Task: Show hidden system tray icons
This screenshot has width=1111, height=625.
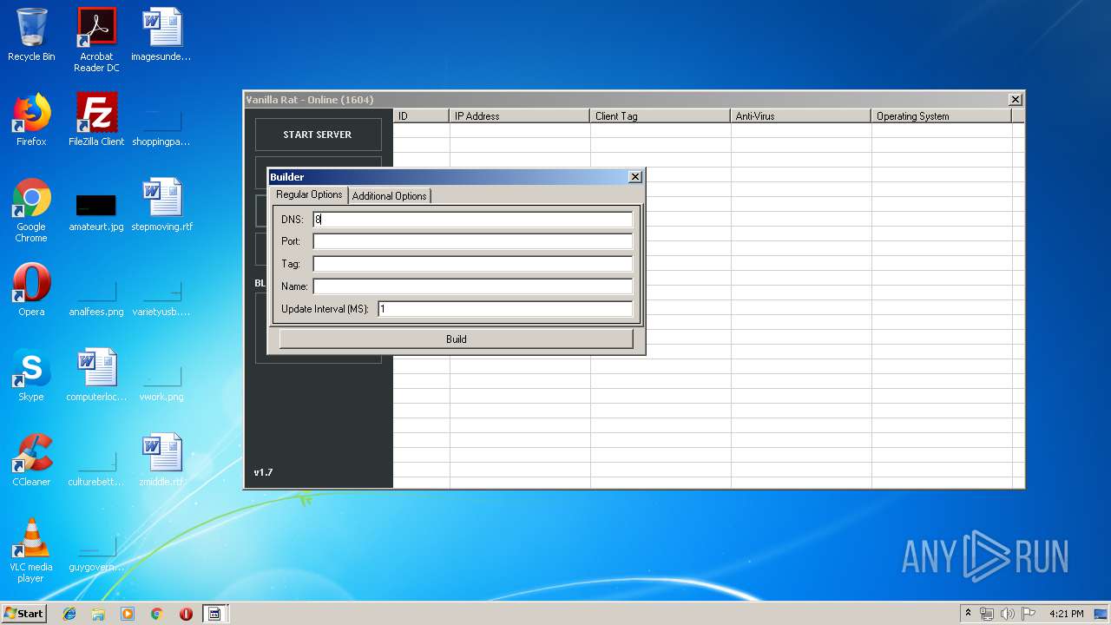Action: [x=968, y=614]
